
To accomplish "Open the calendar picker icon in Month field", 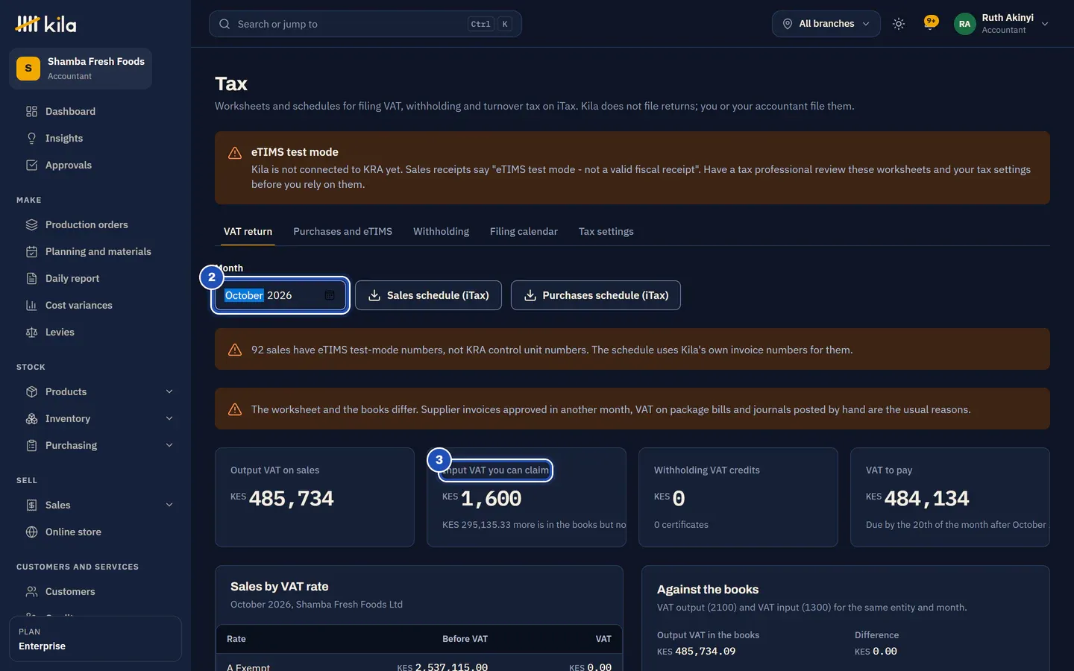I will (x=330, y=295).
